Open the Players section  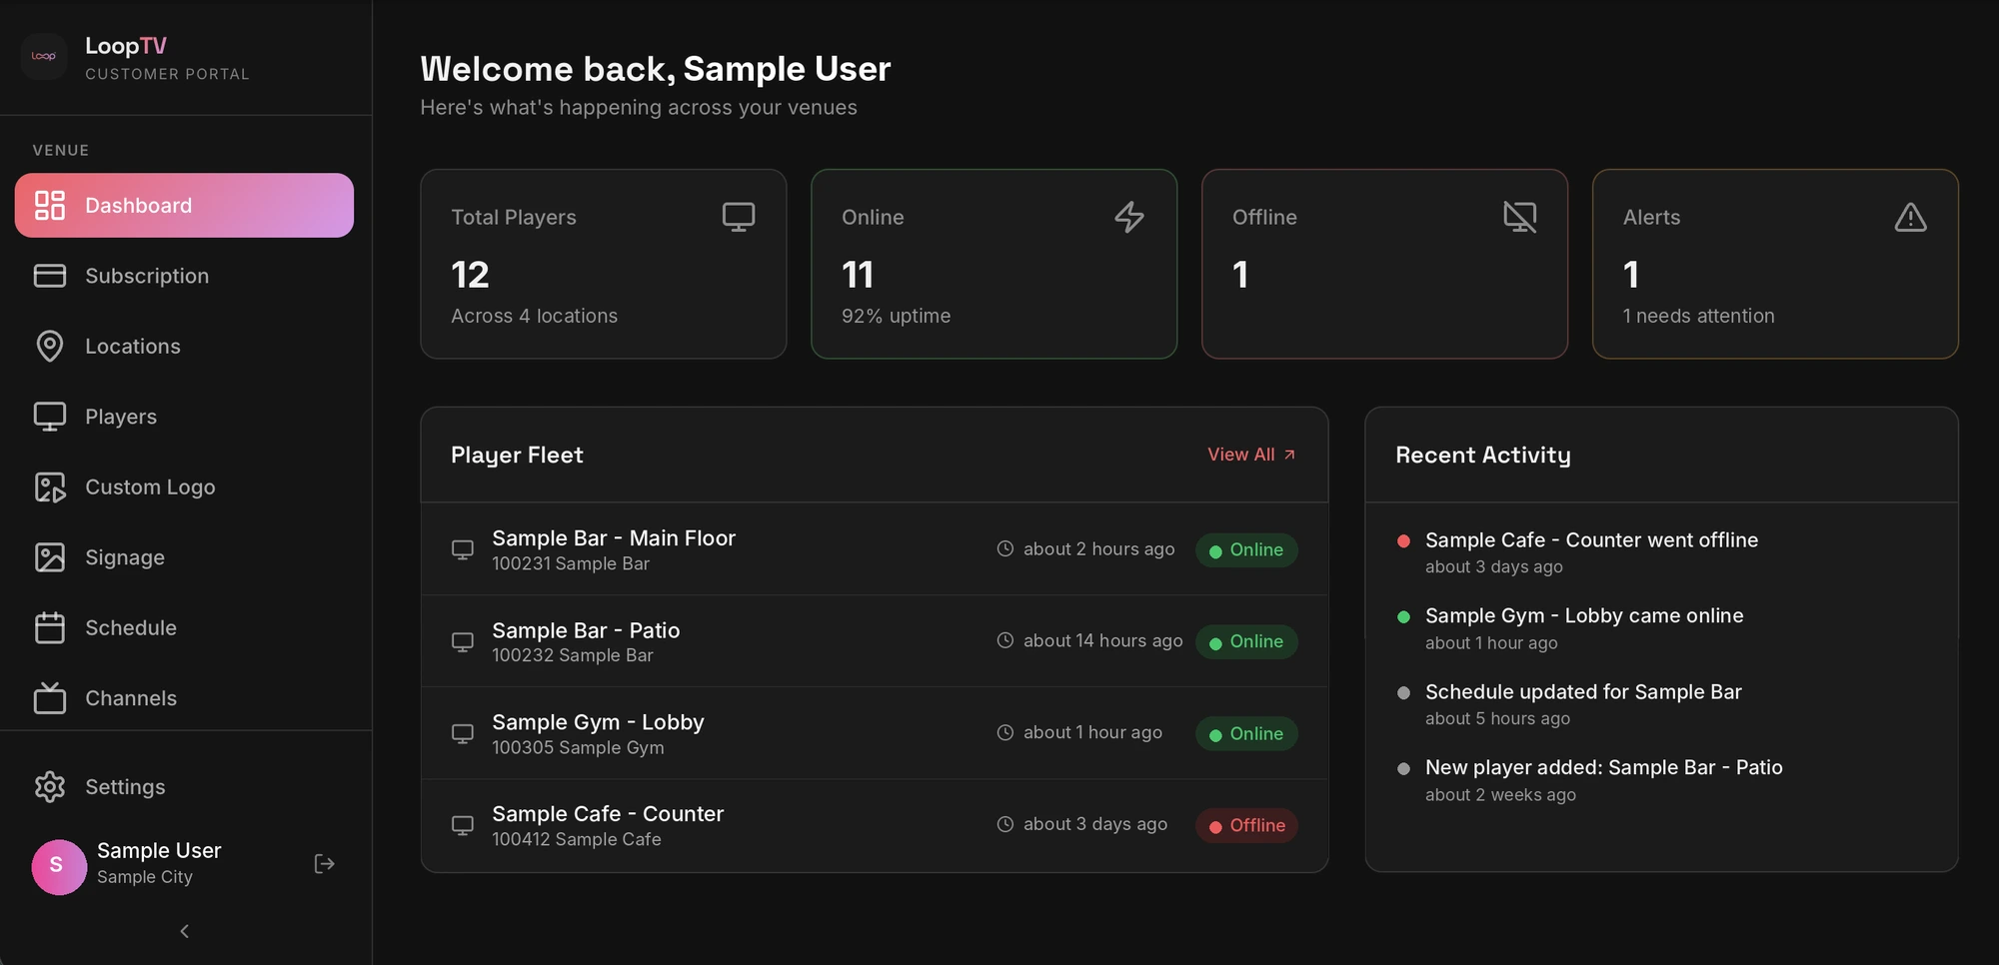[x=184, y=417]
